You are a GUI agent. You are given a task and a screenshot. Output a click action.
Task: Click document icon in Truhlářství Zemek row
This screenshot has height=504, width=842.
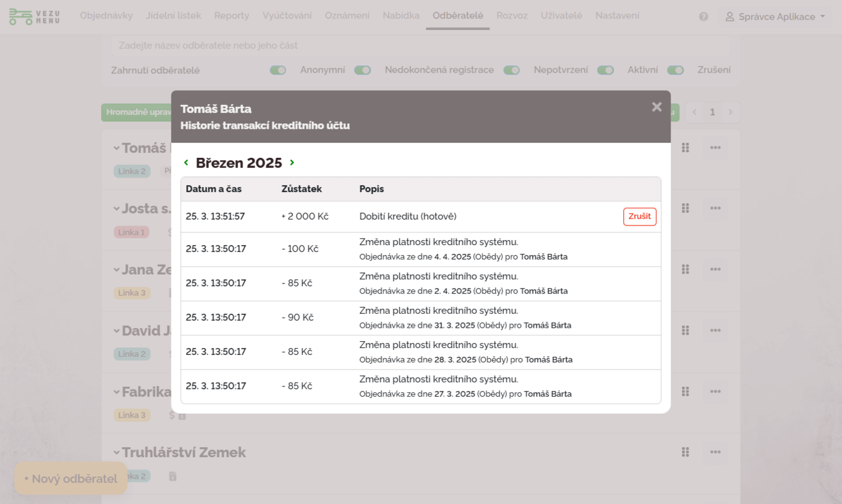click(x=173, y=476)
